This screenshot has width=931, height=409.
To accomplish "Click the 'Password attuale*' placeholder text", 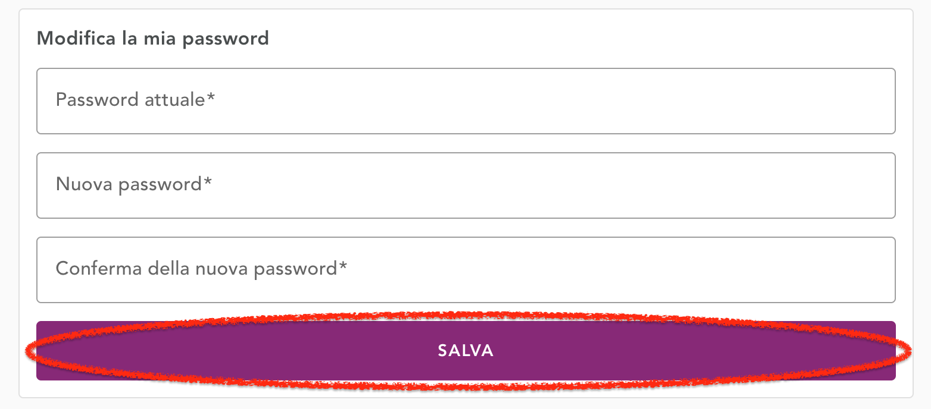I will [x=135, y=99].
